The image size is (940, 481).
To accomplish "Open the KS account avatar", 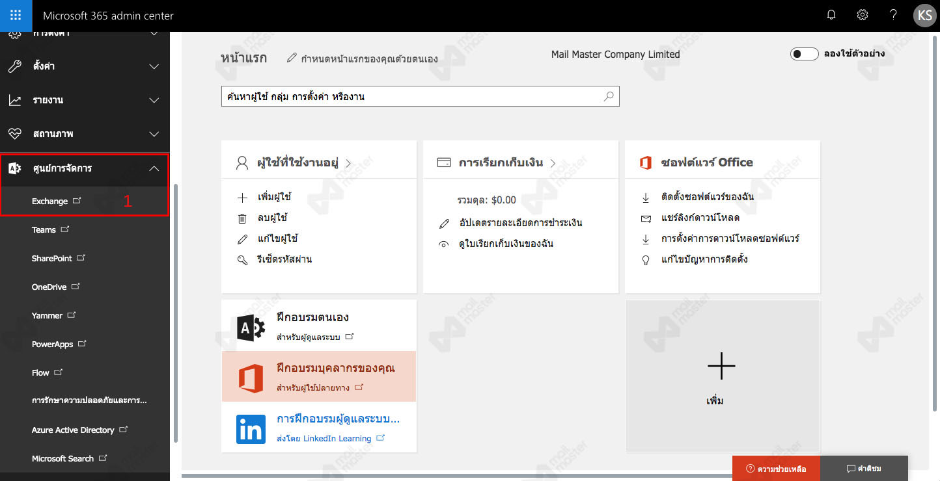I will point(925,16).
